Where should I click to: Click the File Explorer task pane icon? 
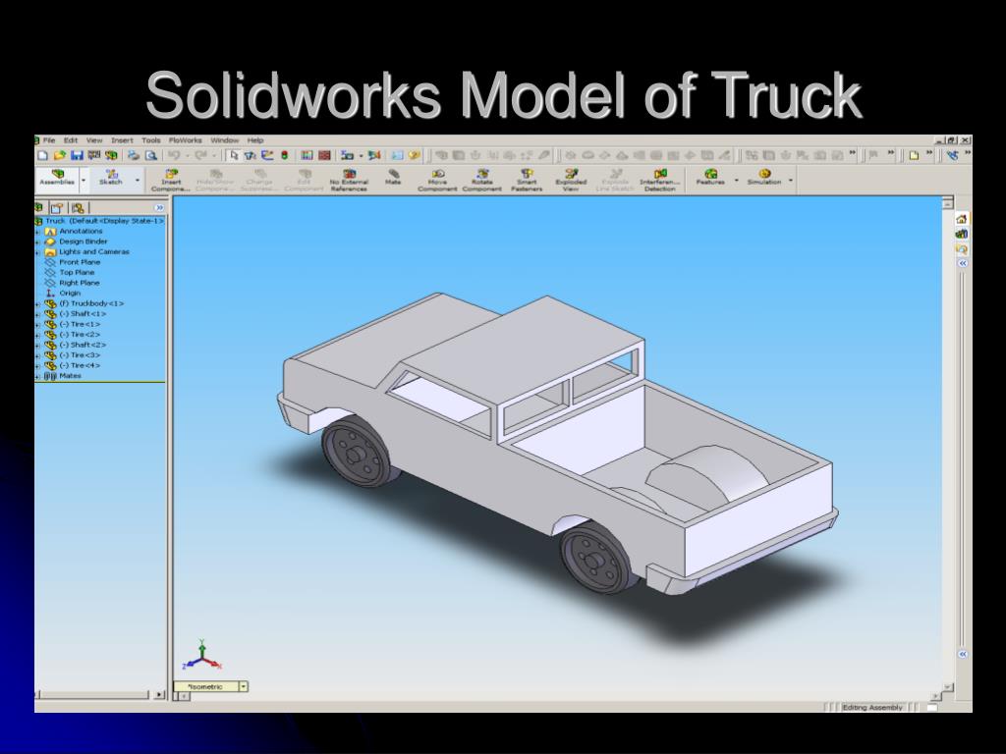(x=961, y=248)
